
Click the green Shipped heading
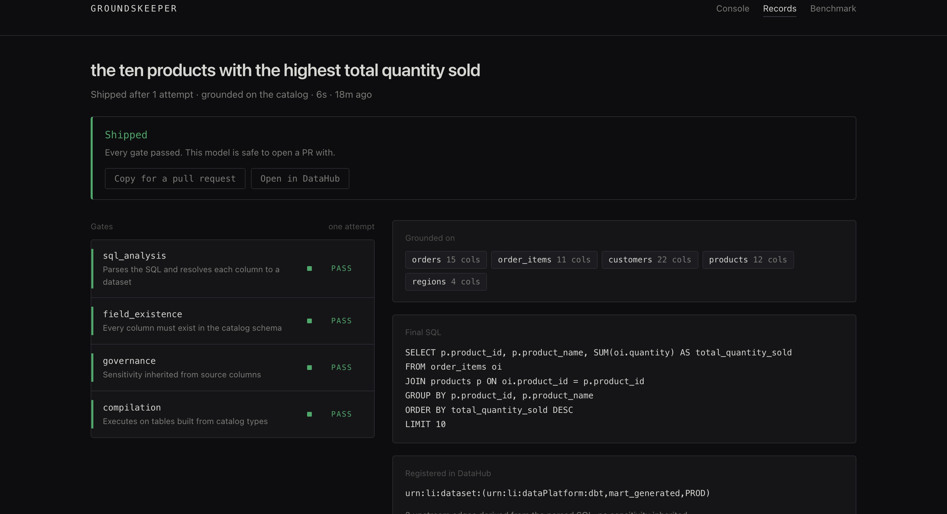pyautogui.click(x=126, y=135)
